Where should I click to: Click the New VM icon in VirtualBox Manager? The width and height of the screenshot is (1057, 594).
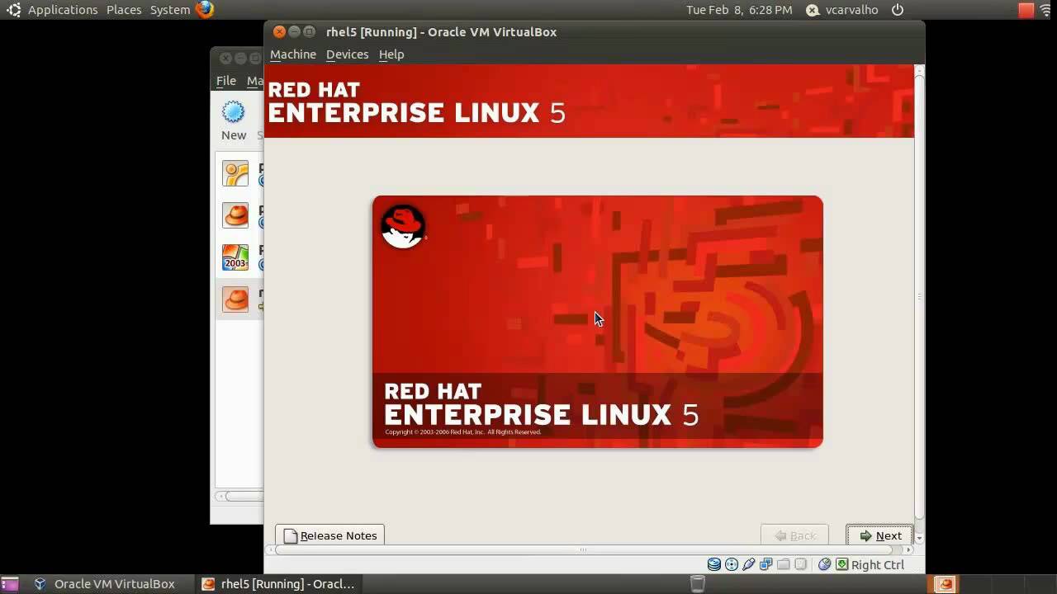point(234,112)
